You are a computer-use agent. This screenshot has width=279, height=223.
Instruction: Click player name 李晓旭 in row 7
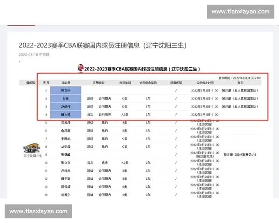66,139
